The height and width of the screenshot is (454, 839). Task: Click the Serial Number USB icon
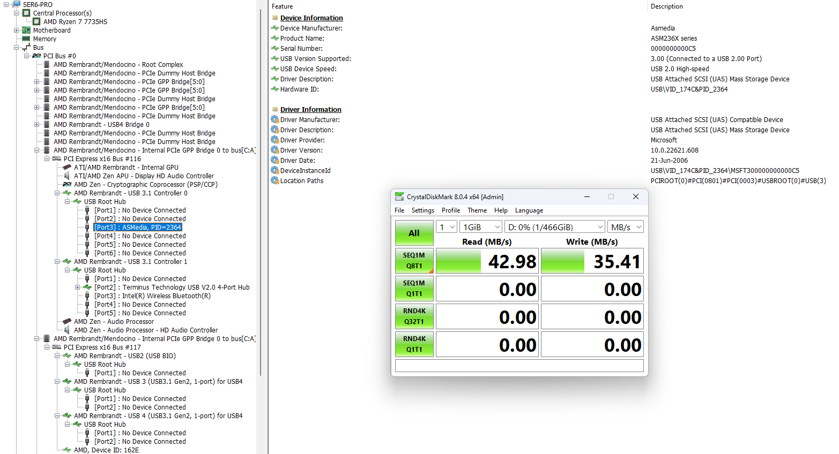pos(275,48)
